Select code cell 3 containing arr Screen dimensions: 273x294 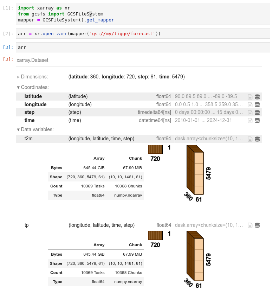coord(143,47)
